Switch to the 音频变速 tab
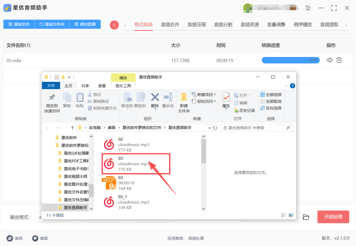The image size is (356, 246). (x=250, y=25)
